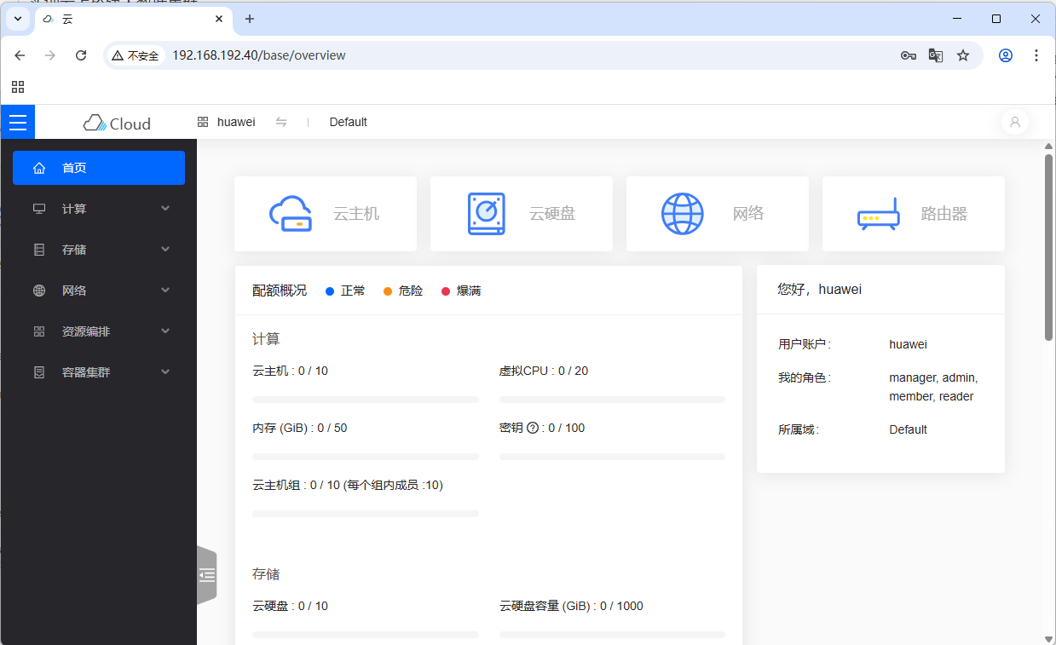This screenshot has height=645, width=1056.
Task: Open the 云主机 card
Action: click(326, 214)
